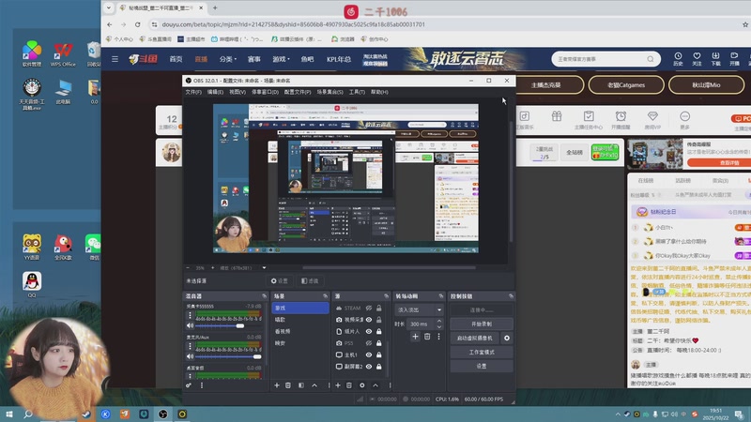Add a scene transition with plus icon
The width and height of the screenshot is (751, 422).
[x=415, y=337]
